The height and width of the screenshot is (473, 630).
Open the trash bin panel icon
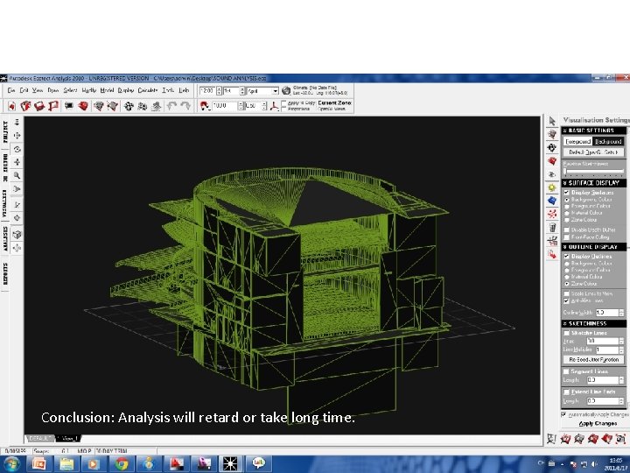click(552, 227)
